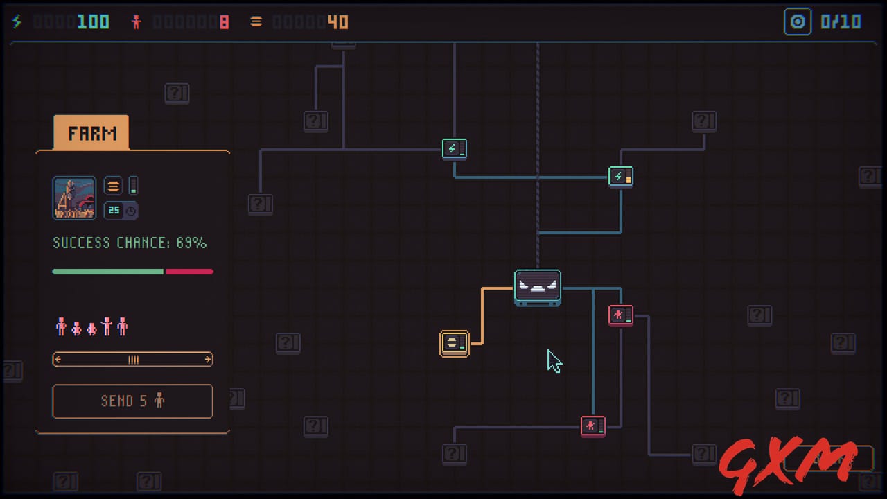This screenshot has height=499, width=887.
Task: Click the lightning energy counter icon
Action: pyautogui.click(x=17, y=21)
